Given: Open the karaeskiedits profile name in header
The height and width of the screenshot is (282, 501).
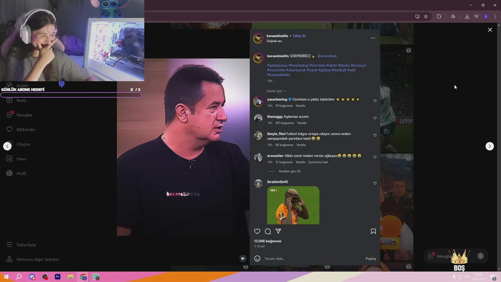Looking at the screenshot, I should (278, 36).
